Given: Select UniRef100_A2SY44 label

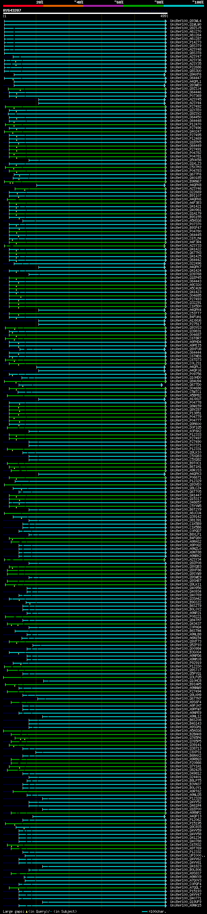Looking at the screenshot, I should tap(185, 103).
